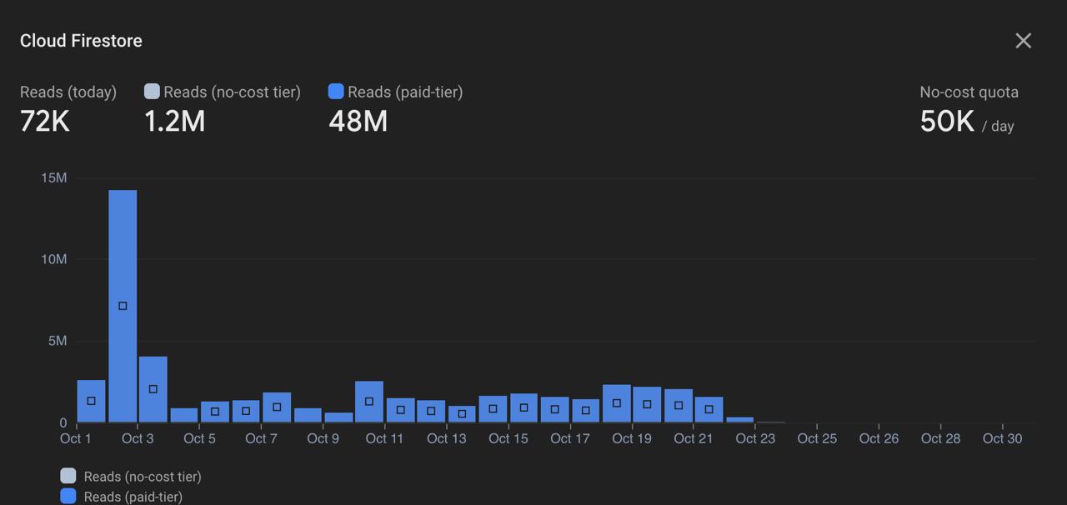This screenshot has height=505, width=1067.
Task: Click the "50K" quota value
Action: 947,121
